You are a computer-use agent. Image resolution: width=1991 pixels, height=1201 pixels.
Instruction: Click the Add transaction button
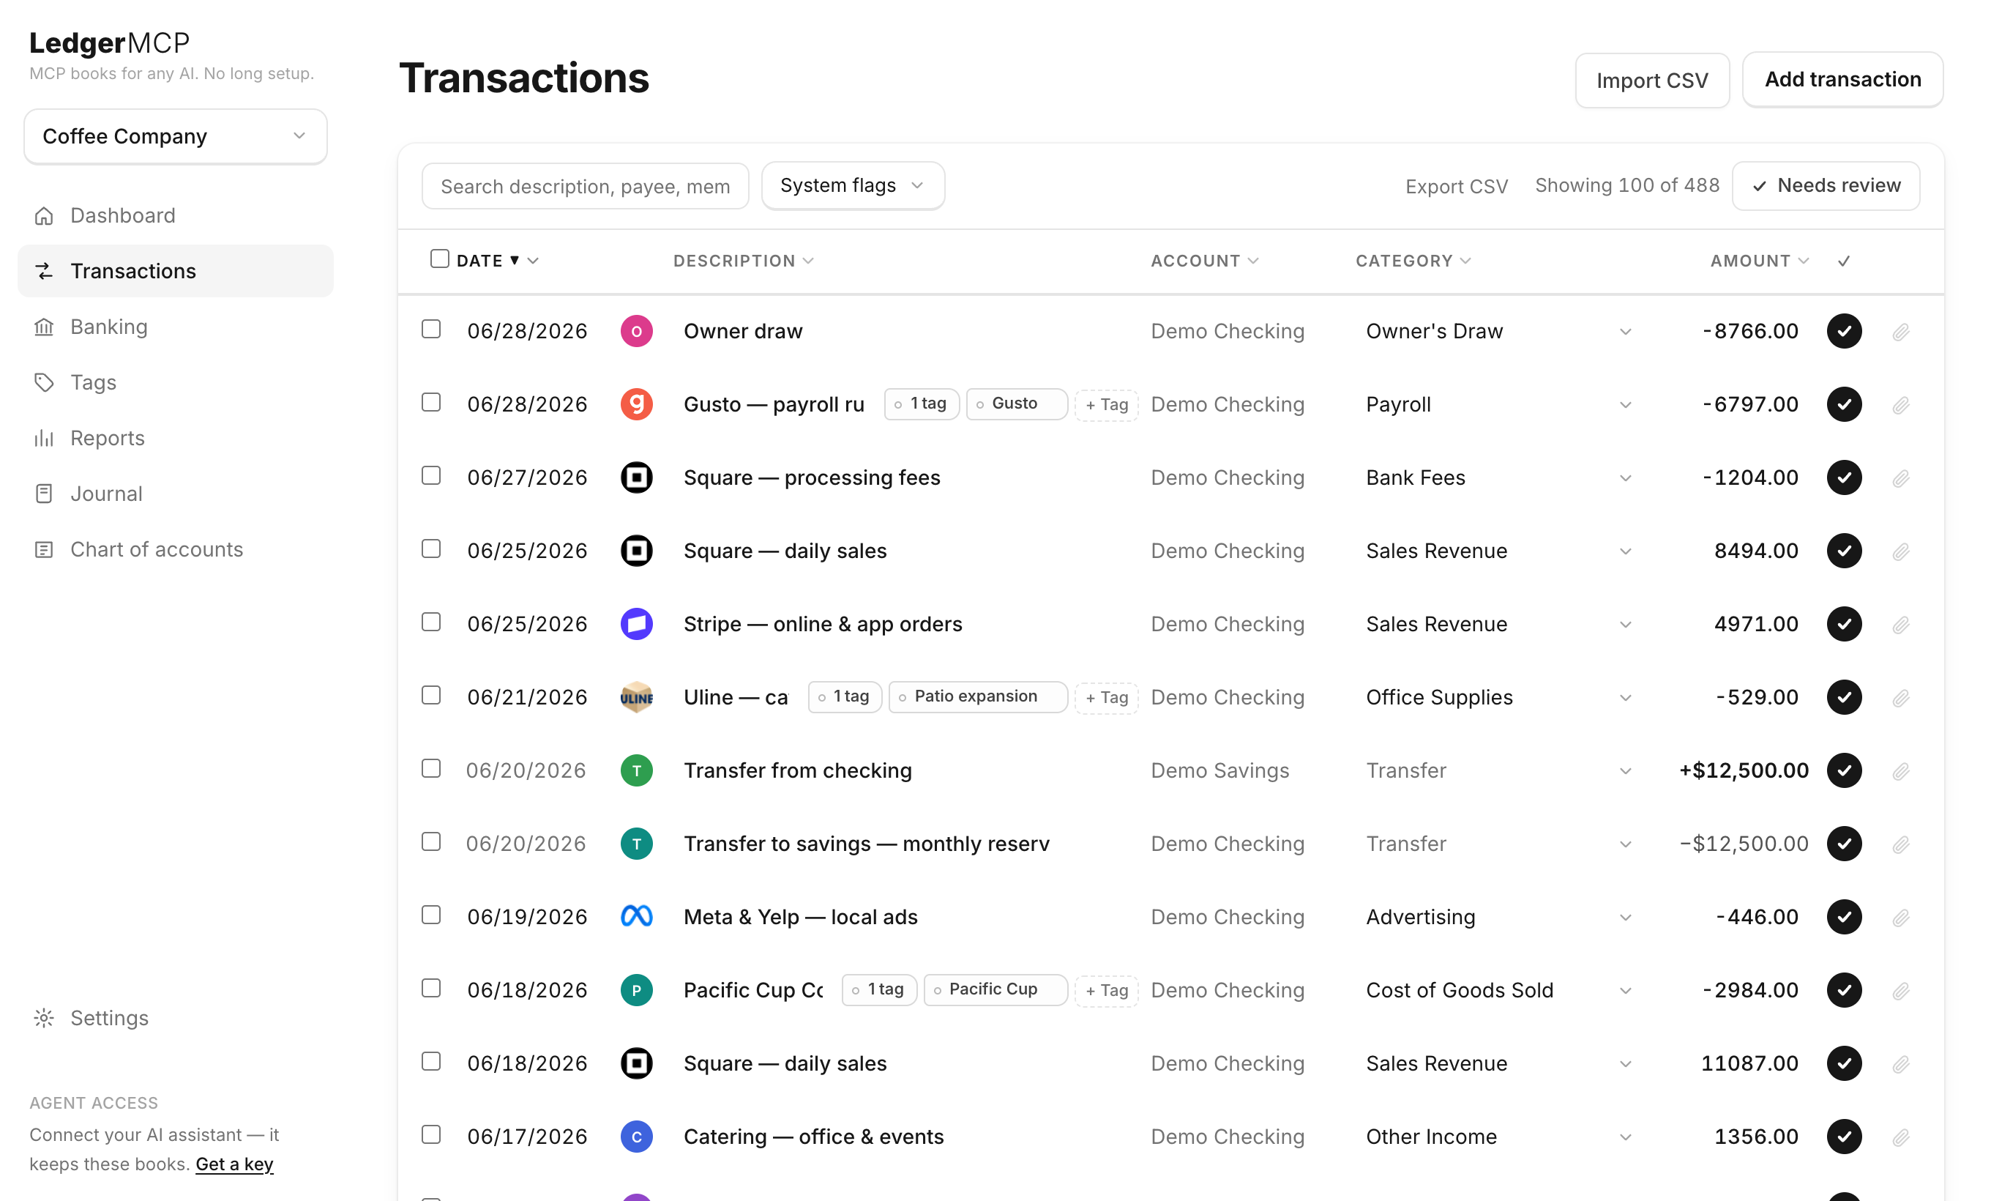1842,79
